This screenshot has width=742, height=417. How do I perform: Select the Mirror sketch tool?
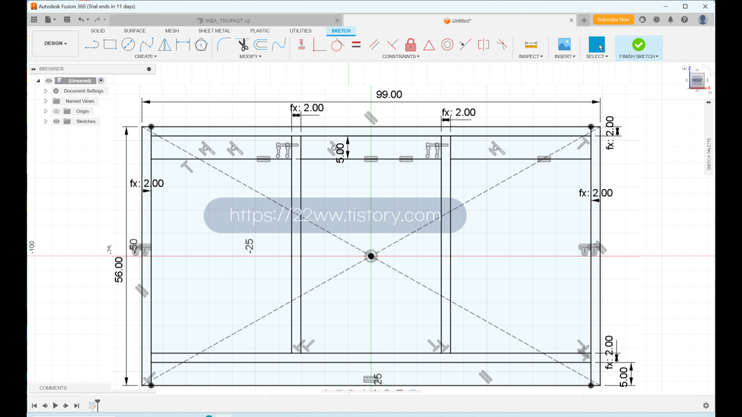pyautogui.click(x=165, y=45)
